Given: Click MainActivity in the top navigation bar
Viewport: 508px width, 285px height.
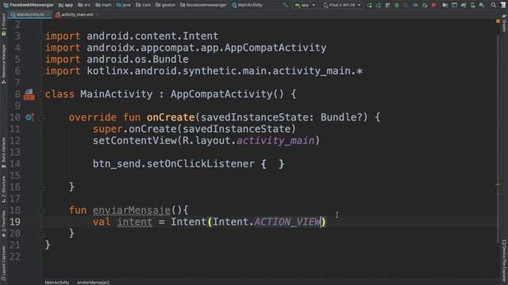Looking at the screenshot, I should click(x=247, y=5).
